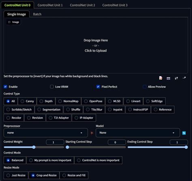Viewport: 192px width, 181px height.
Task: Refresh the model list with blue icon
Action: click(x=184, y=133)
